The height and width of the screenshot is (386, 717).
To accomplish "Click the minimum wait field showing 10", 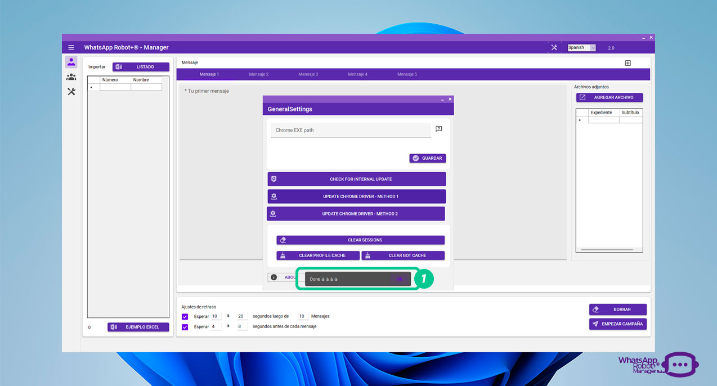I will click(216, 316).
